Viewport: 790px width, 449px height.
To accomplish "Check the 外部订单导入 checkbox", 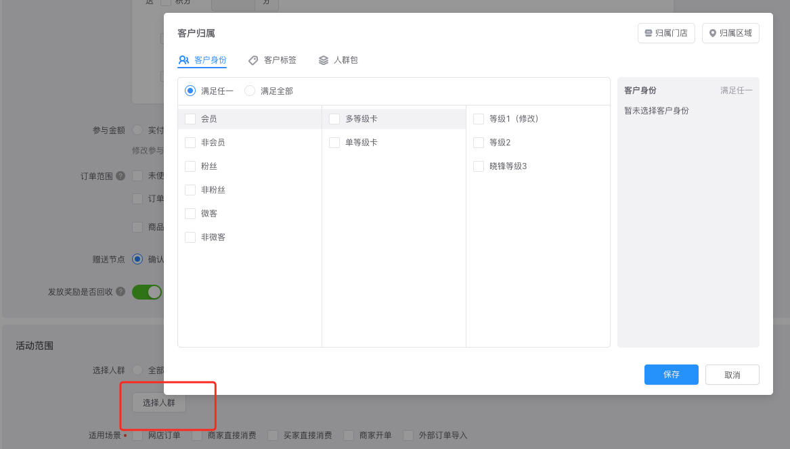I will 408,435.
